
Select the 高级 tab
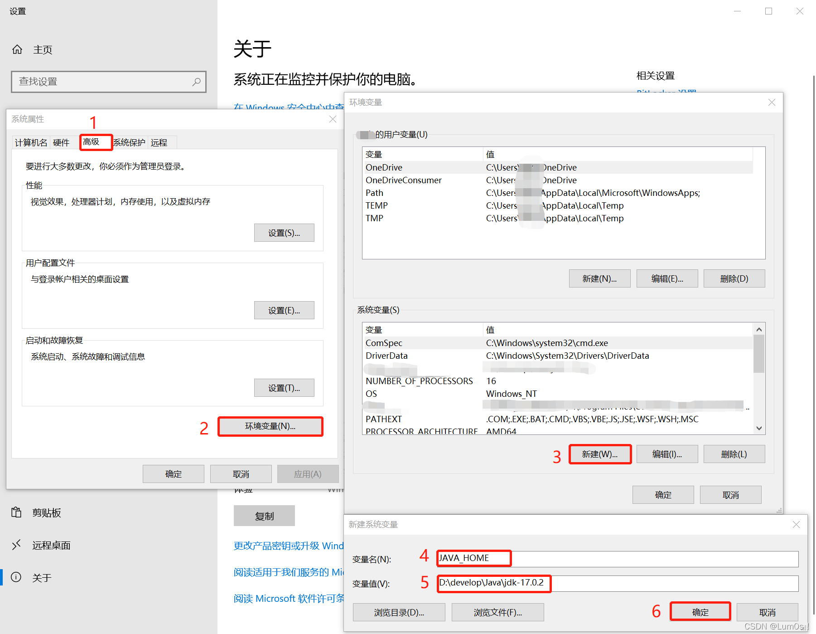(96, 142)
